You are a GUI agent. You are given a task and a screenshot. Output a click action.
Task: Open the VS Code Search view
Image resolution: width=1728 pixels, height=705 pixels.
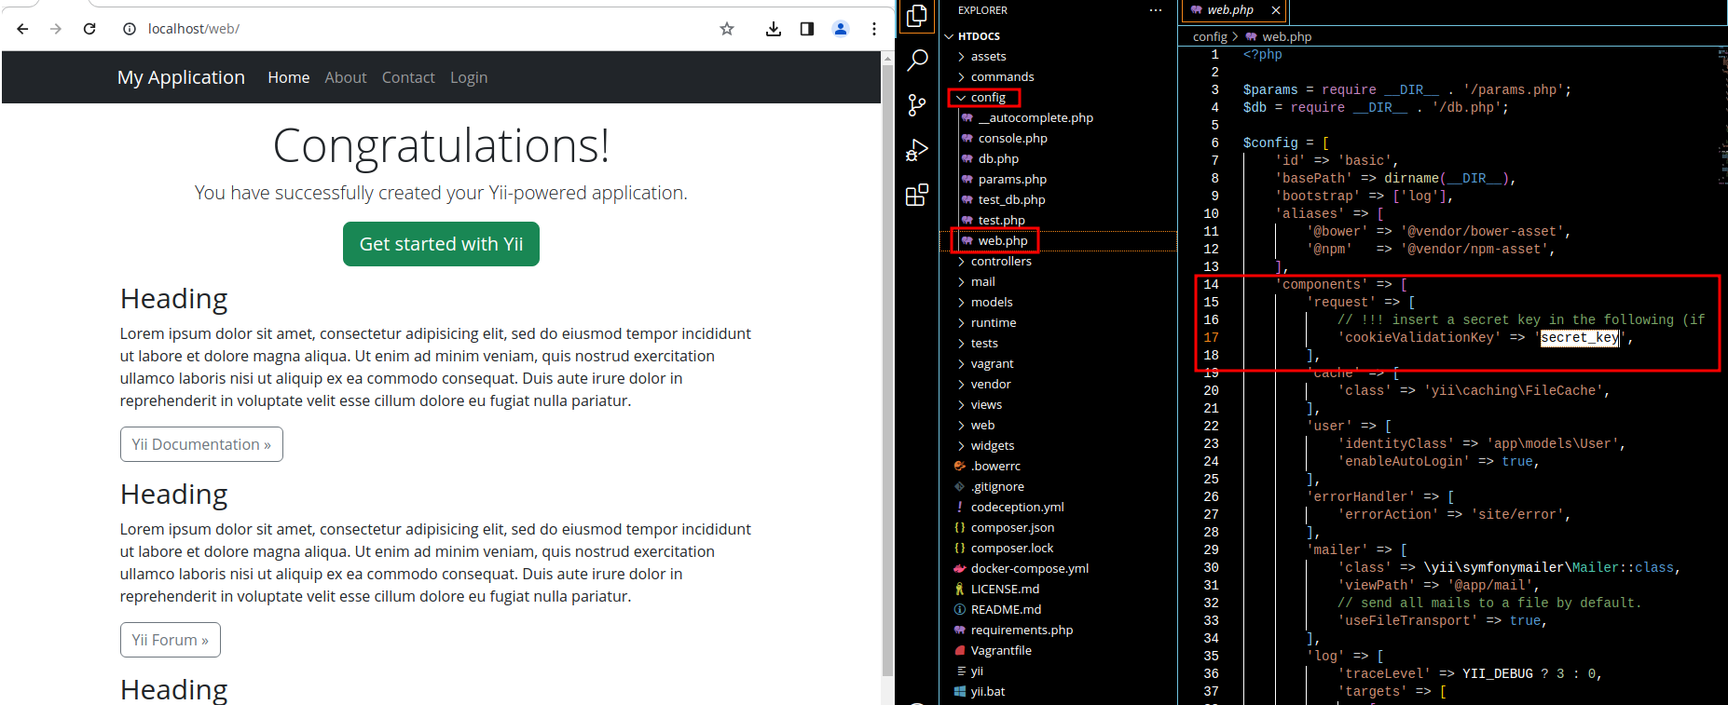(x=917, y=61)
